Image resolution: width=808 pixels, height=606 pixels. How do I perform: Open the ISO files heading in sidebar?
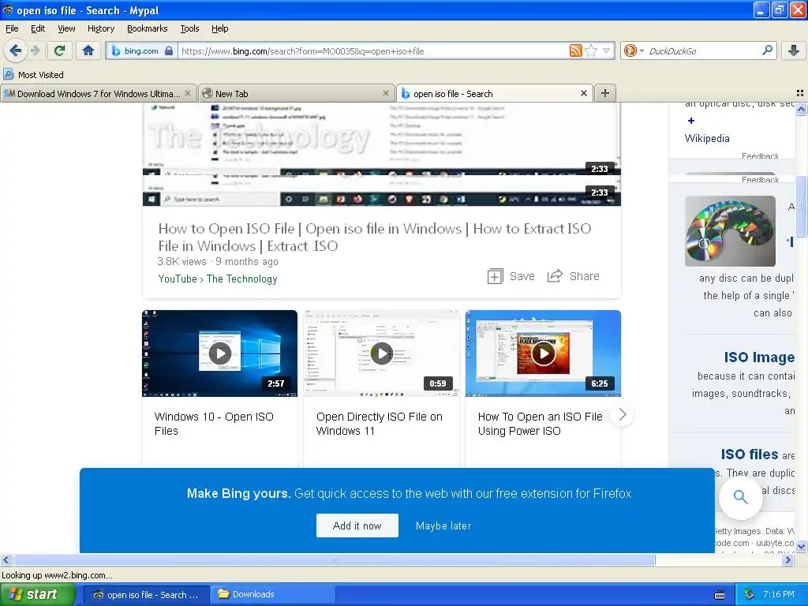click(x=750, y=454)
